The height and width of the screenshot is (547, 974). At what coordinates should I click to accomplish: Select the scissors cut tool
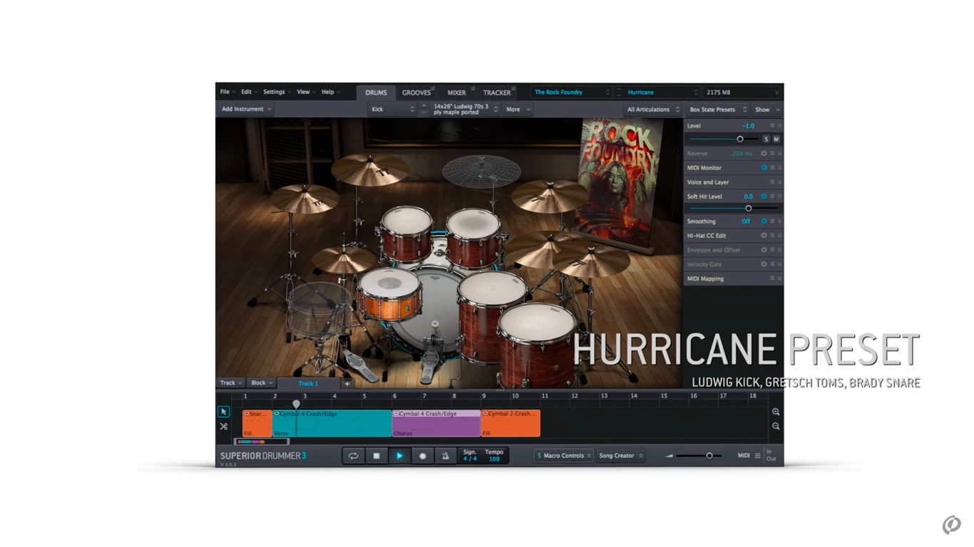click(223, 427)
